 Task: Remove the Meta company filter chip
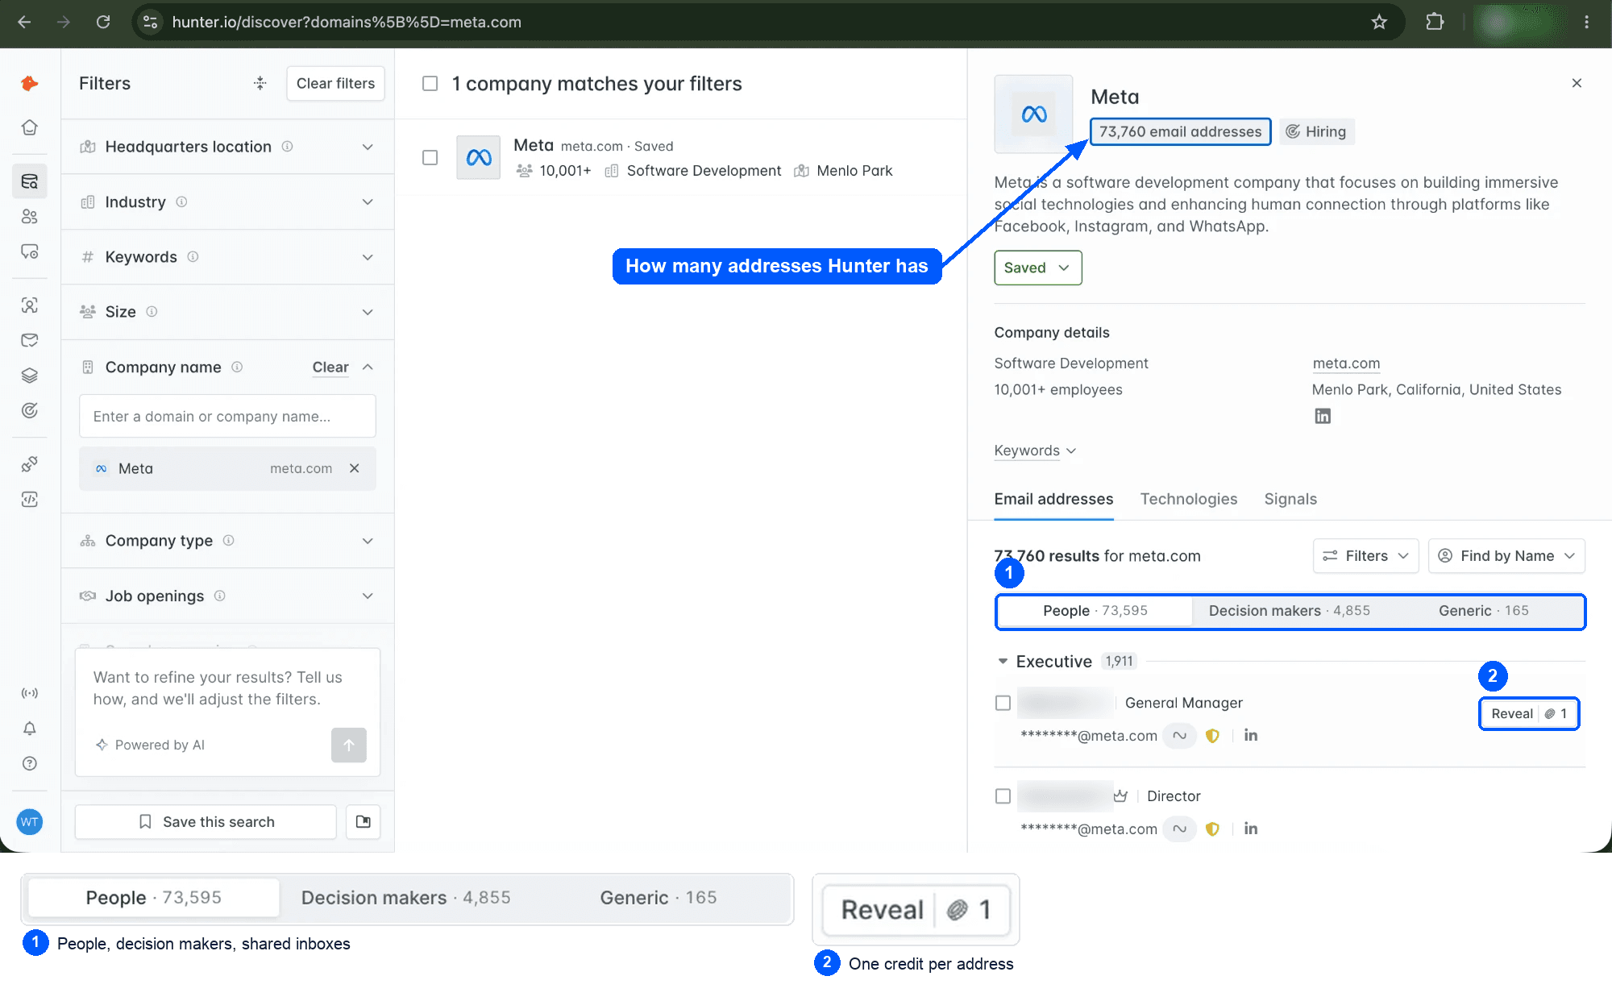(354, 468)
